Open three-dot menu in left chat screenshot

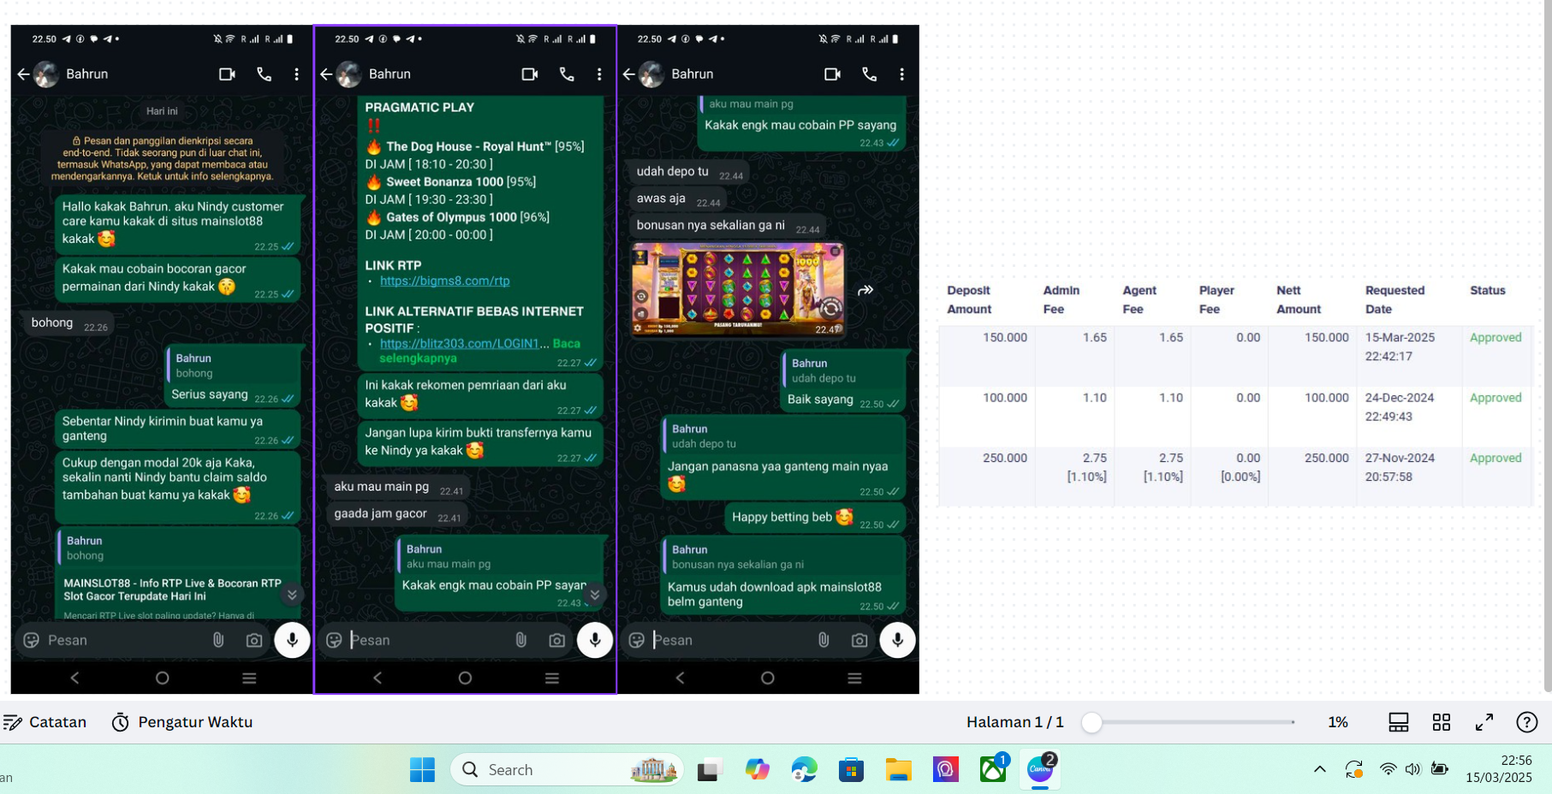coord(297,74)
